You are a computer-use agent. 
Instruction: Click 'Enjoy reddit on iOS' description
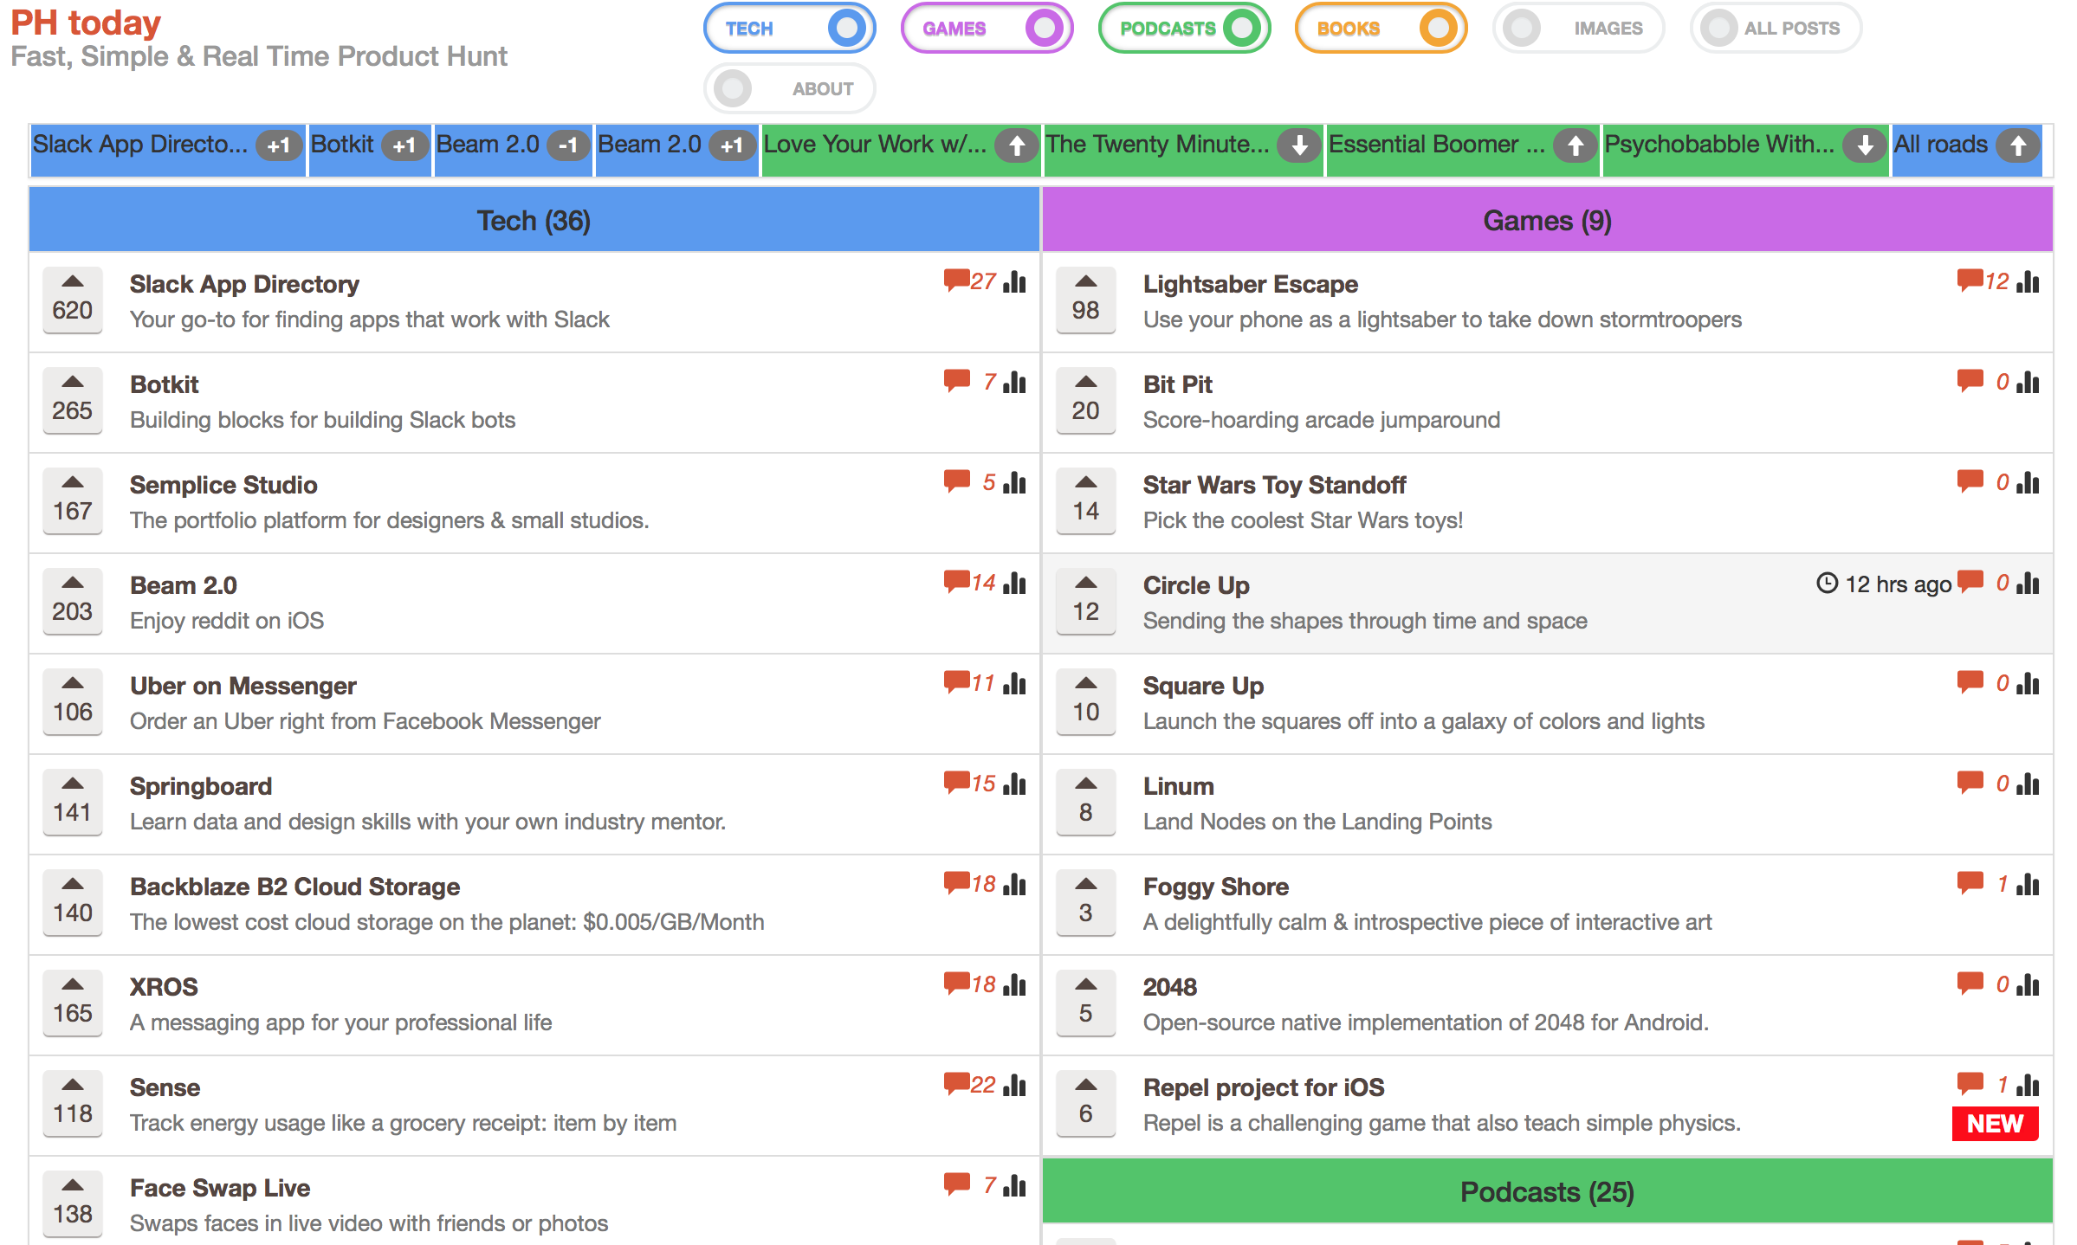[x=227, y=621]
